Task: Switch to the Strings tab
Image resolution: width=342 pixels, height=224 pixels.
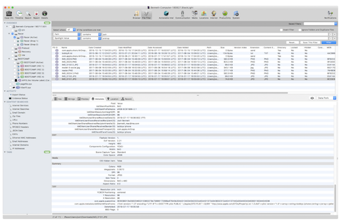Action: coord(70,99)
